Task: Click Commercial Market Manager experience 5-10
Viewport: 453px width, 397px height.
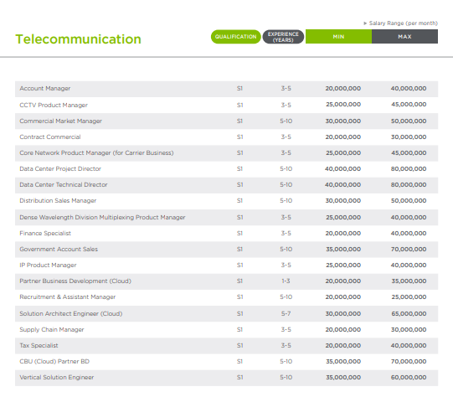Action: (x=286, y=121)
